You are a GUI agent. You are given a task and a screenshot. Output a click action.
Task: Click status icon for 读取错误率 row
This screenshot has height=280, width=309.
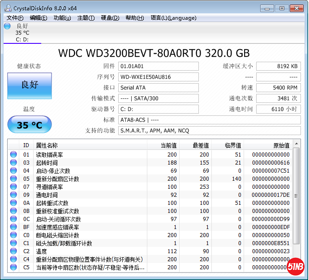[x=13, y=154]
